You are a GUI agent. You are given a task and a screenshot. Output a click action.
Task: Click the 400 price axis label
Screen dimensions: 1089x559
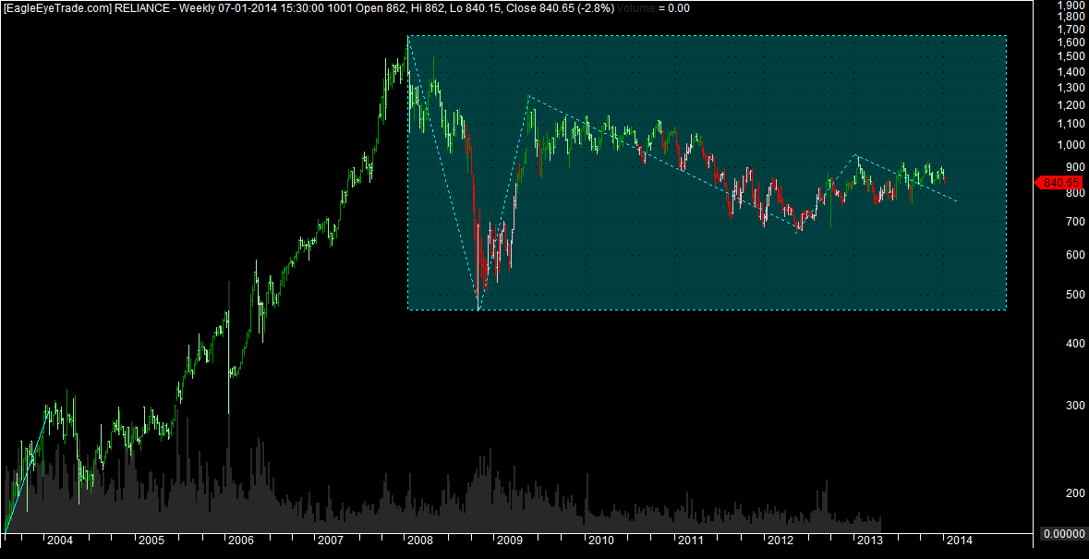[x=1073, y=344]
